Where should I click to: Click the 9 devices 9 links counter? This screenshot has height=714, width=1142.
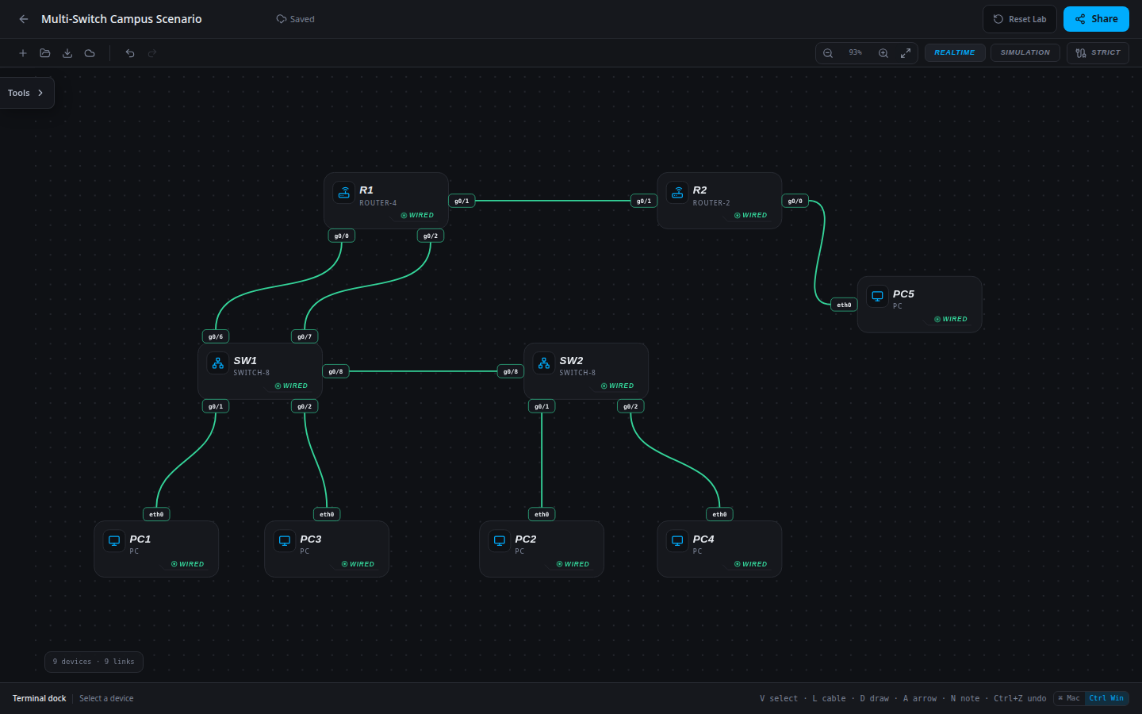[x=94, y=662]
